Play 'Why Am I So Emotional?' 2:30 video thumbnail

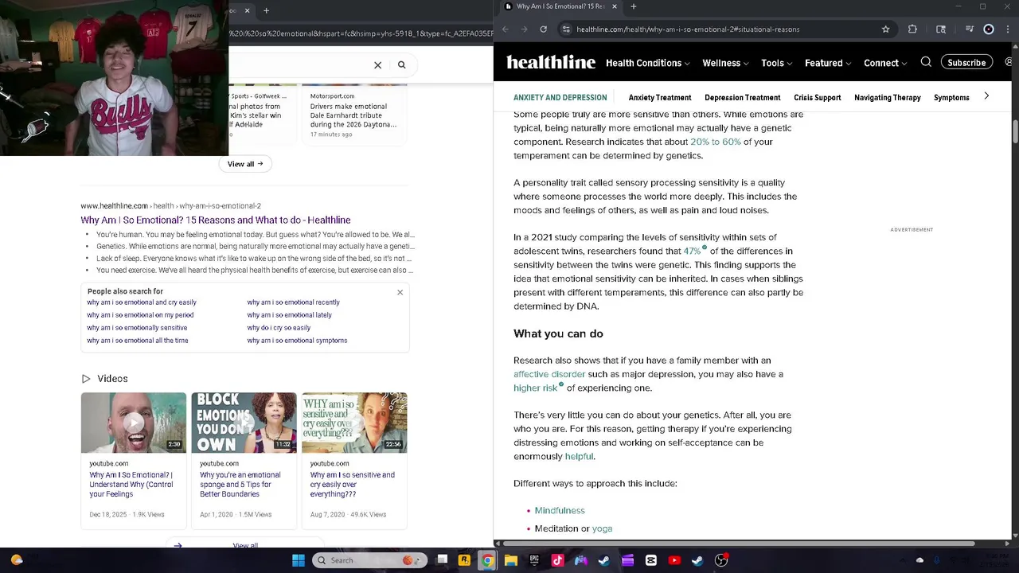[x=134, y=423]
